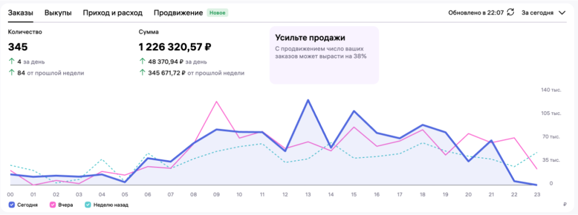
Task: Toggle the Неделю назад series checkbox
Action: click(x=87, y=205)
